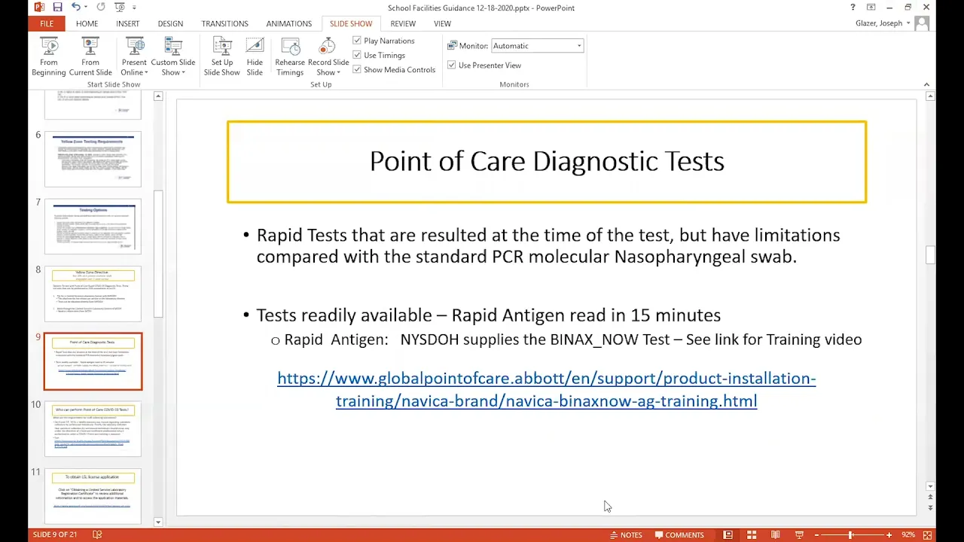Screen dimensions: 964x542
Task: Open the Abbott BinaxNOW training hyperlink
Action: pyautogui.click(x=546, y=389)
